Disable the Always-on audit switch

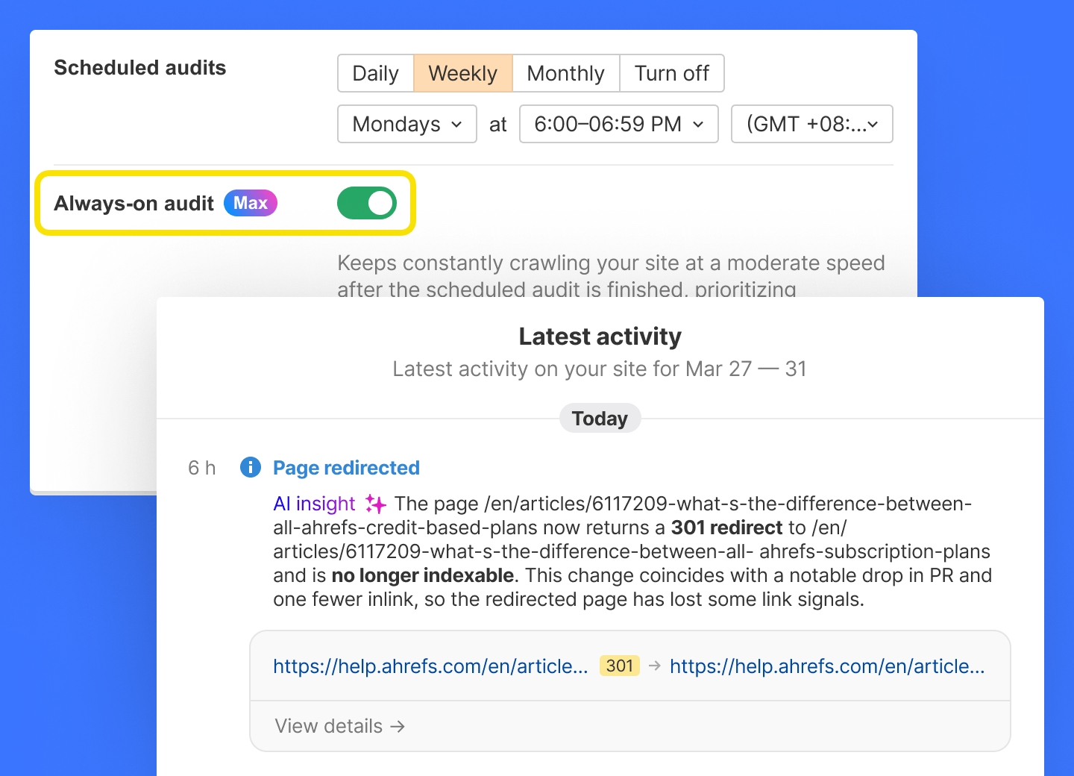366,203
